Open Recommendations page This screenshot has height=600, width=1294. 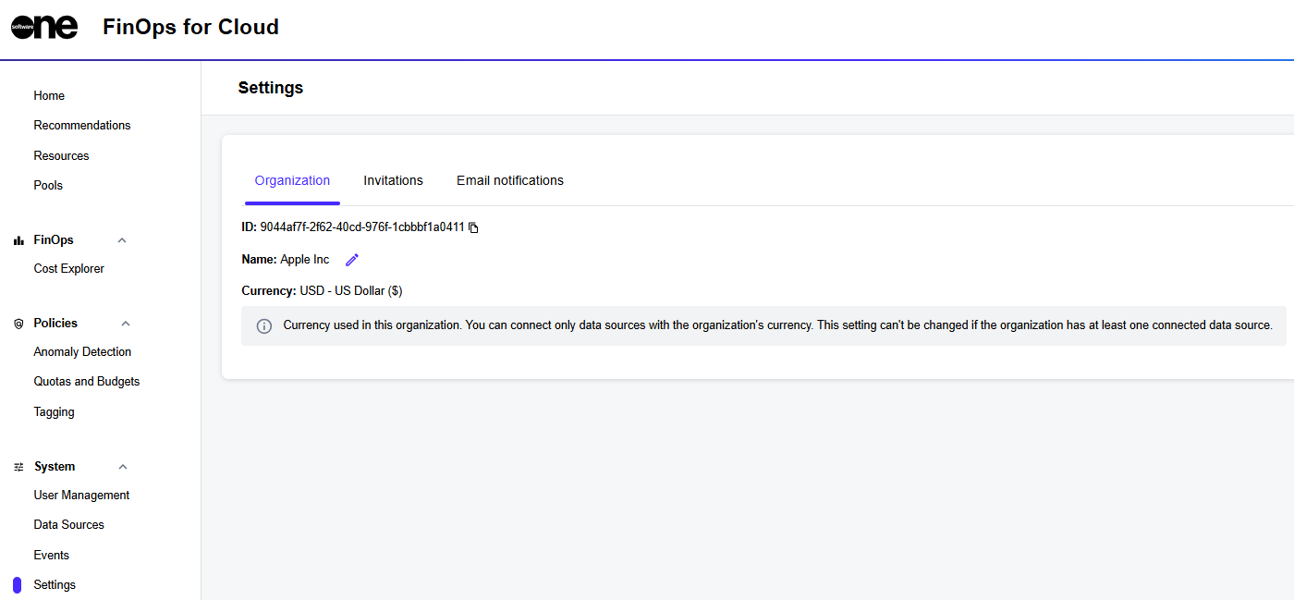pyautogui.click(x=82, y=125)
